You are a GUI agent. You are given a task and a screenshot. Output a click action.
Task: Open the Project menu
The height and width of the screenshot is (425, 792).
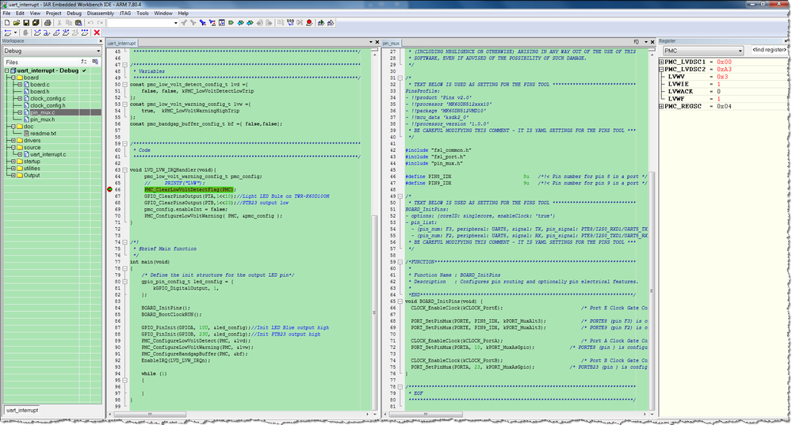[x=53, y=13]
